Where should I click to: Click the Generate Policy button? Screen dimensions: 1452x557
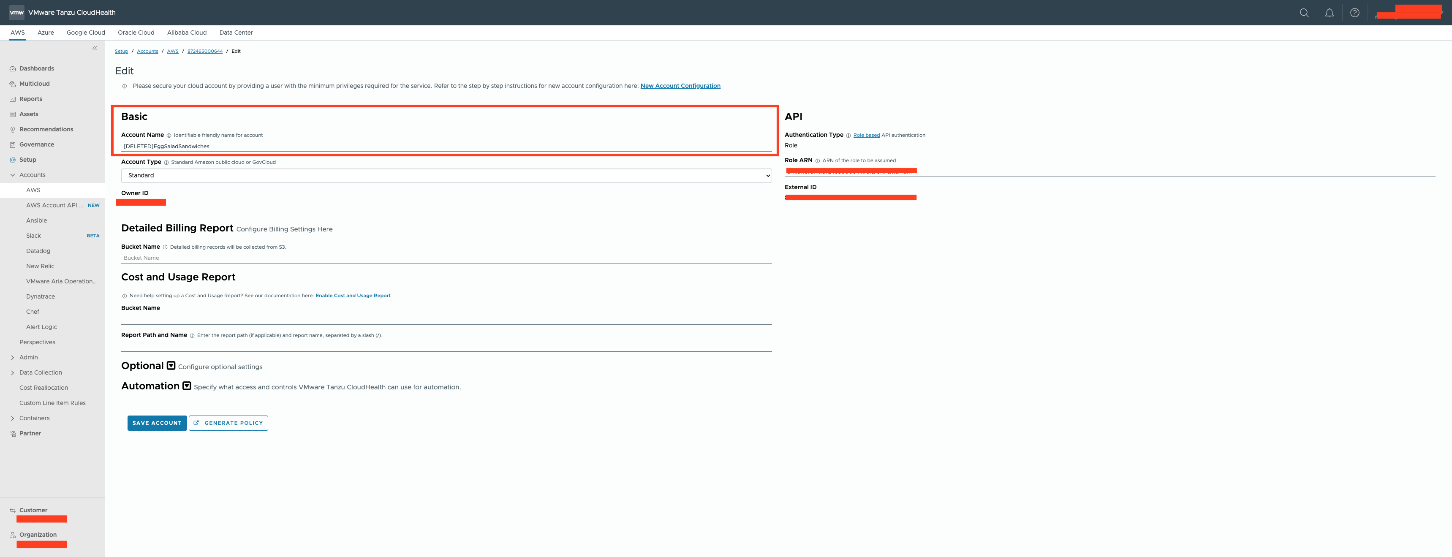point(228,423)
